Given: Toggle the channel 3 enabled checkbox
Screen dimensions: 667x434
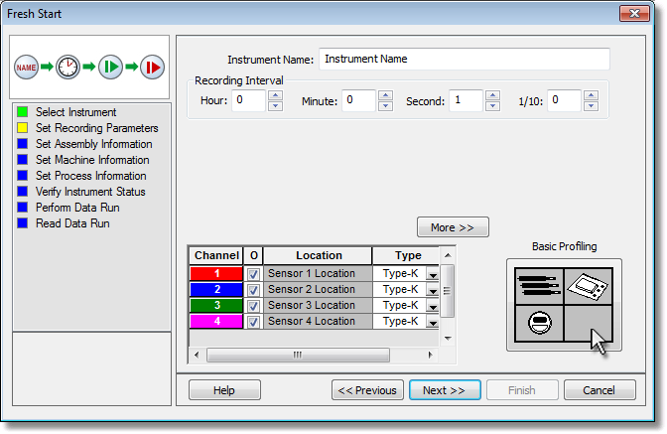Looking at the screenshot, I should pyautogui.click(x=253, y=306).
